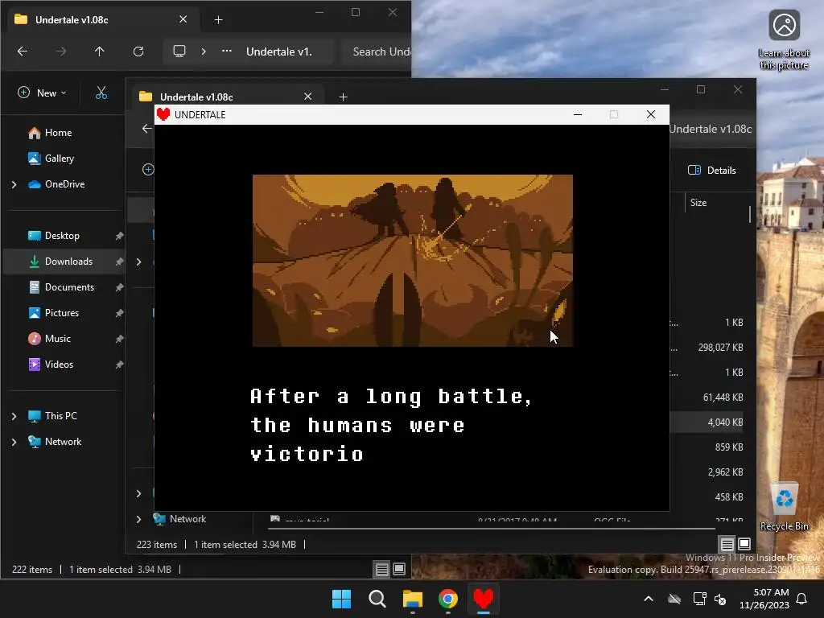824x618 pixels.
Task: Toggle the Details pane in middle Explorer
Action: click(x=711, y=171)
